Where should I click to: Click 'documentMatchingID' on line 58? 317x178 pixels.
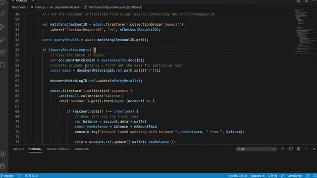77,60
